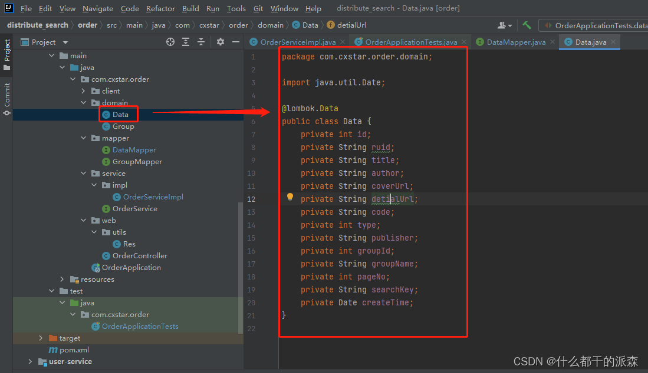This screenshot has width=648, height=373.
Task: Select OrderApplication class in tree
Action: [131, 268]
